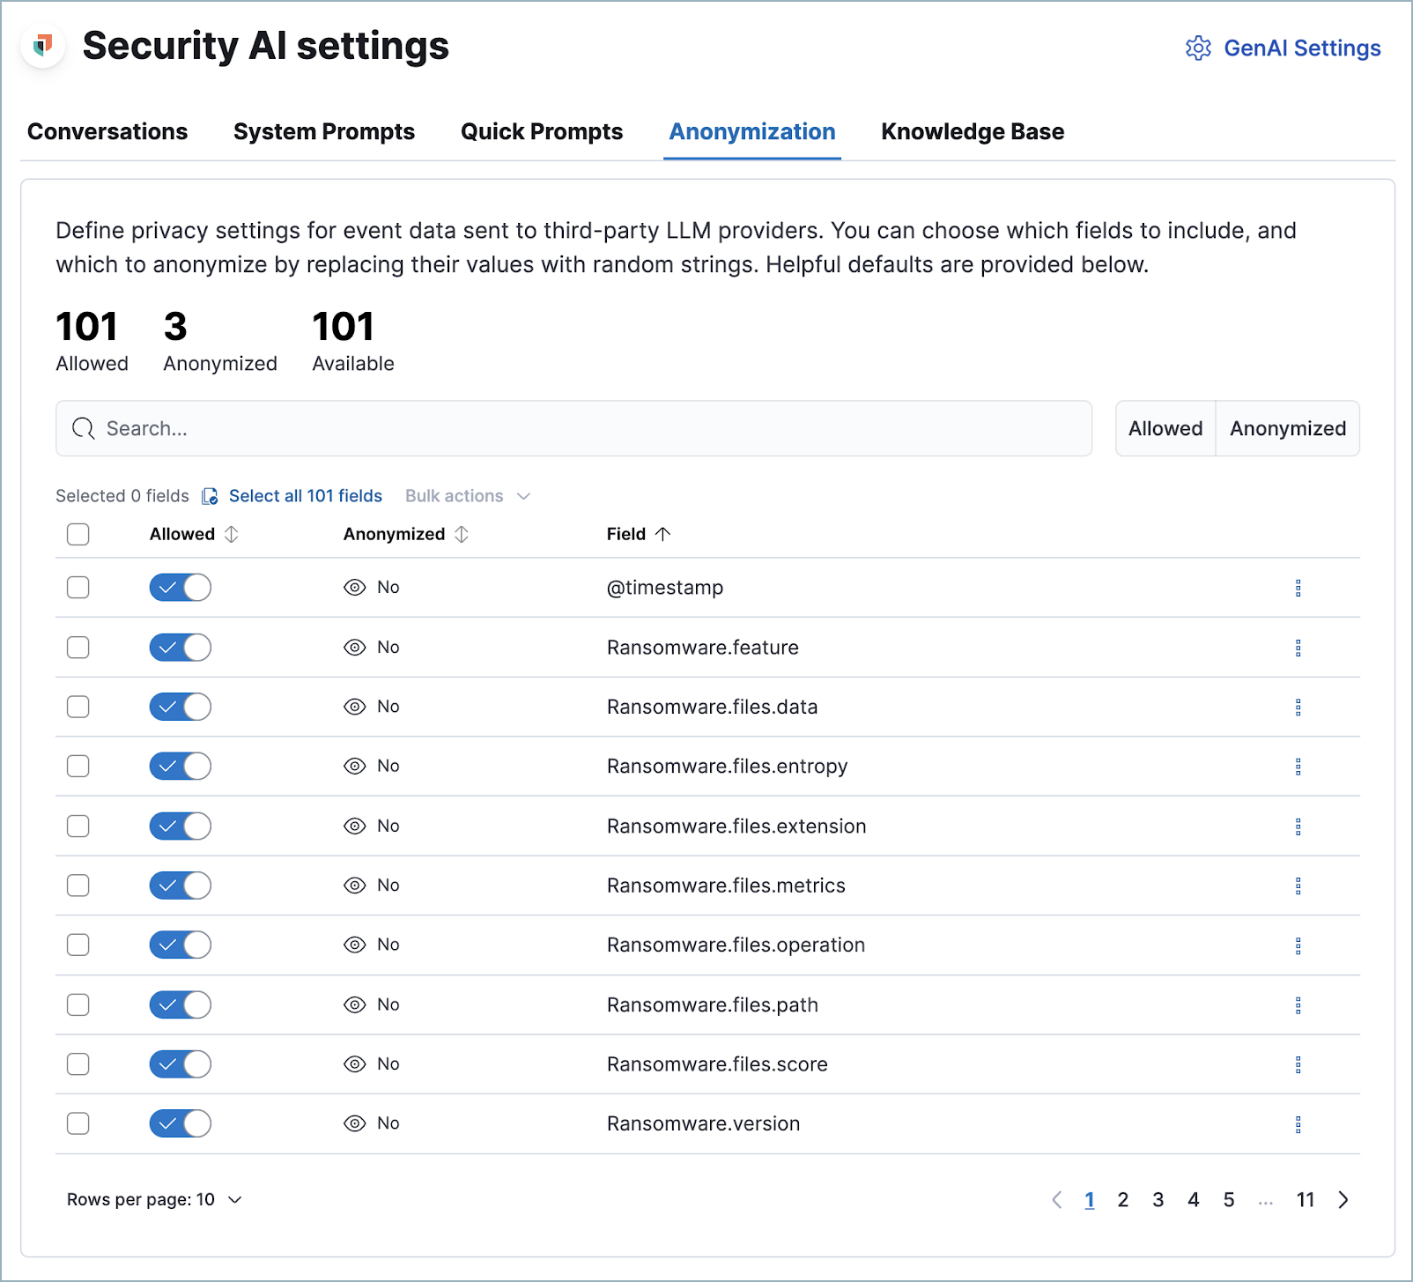1413x1282 pixels.
Task: Select the header checkbox to select all rows
Action: tap(78, 534)
